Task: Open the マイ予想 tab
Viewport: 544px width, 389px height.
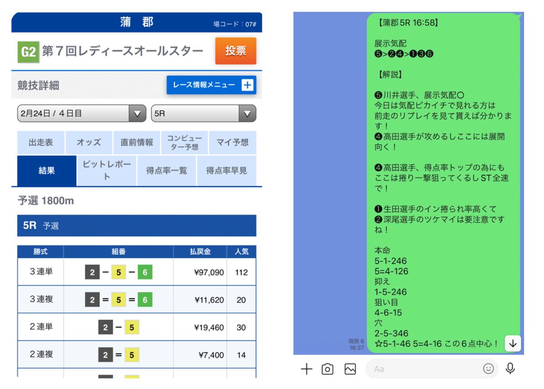Action: click(233, 143)
